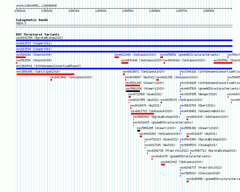Open esv3308169 variant label
The image size is (240, 192).
210,83
